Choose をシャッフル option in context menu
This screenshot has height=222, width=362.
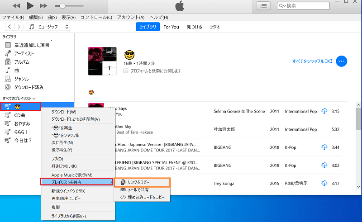[x=78, y=135]
